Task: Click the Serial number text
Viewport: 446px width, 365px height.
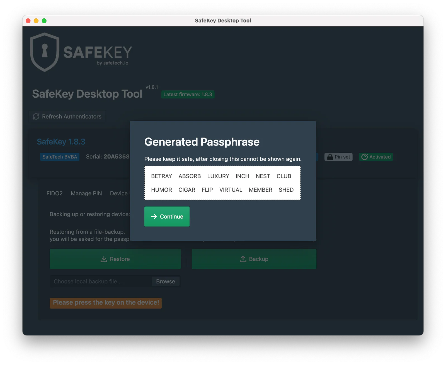Action: [x=108, y=157]
